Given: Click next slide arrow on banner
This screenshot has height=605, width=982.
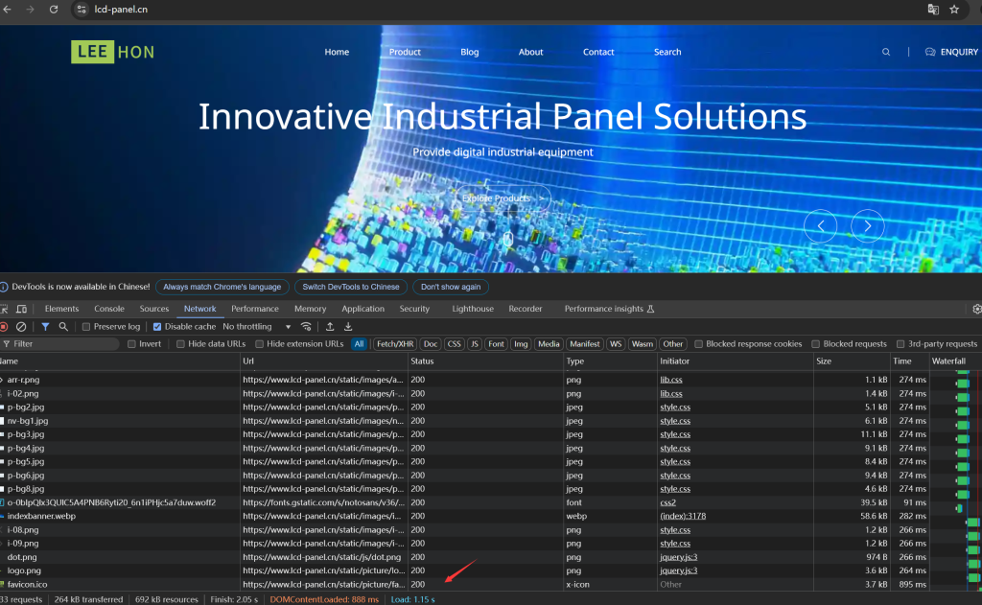Looking at the screenshot, I should tap(867, 225).
